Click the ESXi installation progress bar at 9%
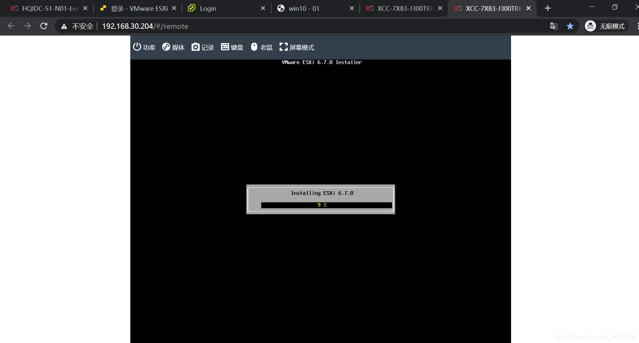Screen dimensions: 639x343 point(326,205)
